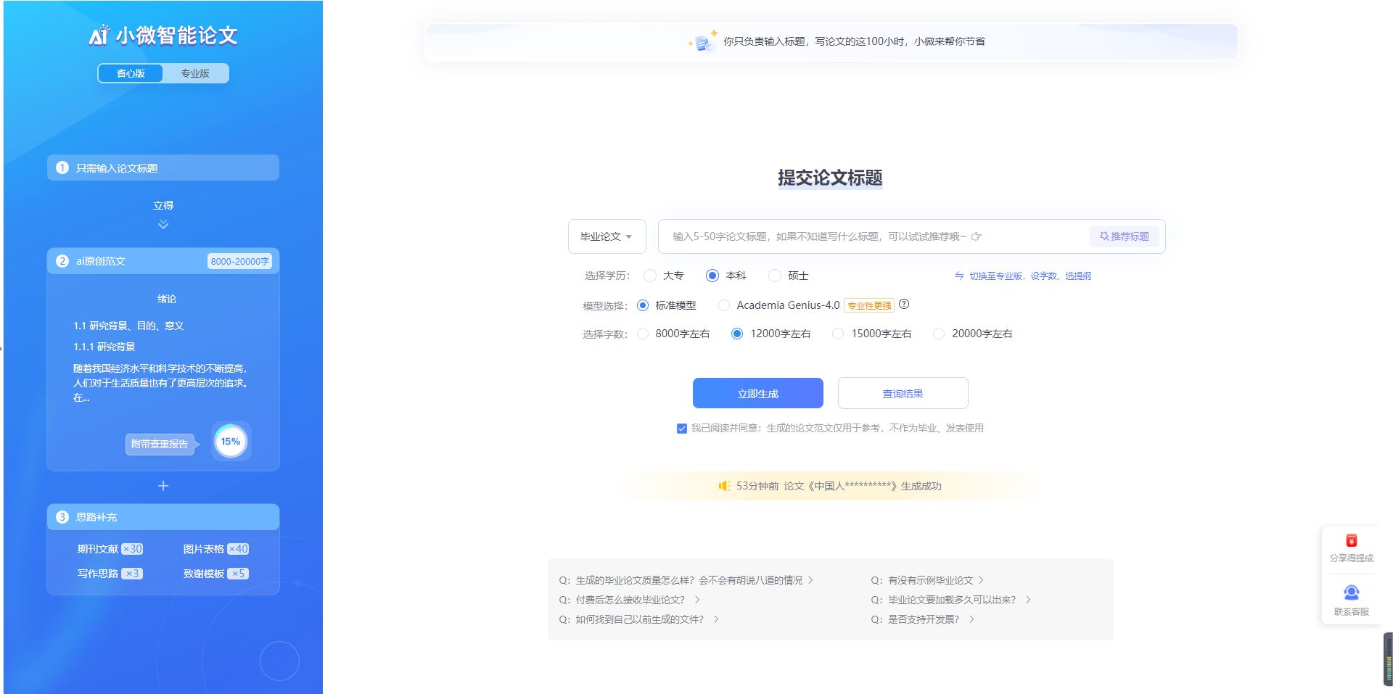The width and height of the screenshot is (1393, 694).
Task: Choose 20000字左右 word count
Action: click(x=972, y=334)
